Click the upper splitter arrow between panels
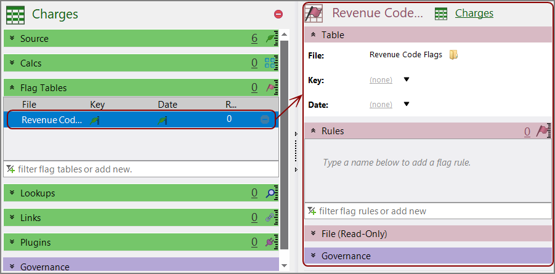The height and width of the screenshot is (274, 555). [x=296, y=134]
